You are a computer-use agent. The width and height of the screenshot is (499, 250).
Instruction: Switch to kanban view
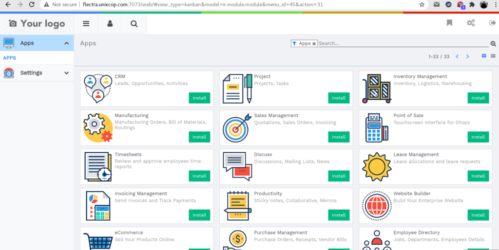click(x=484, y=56)
